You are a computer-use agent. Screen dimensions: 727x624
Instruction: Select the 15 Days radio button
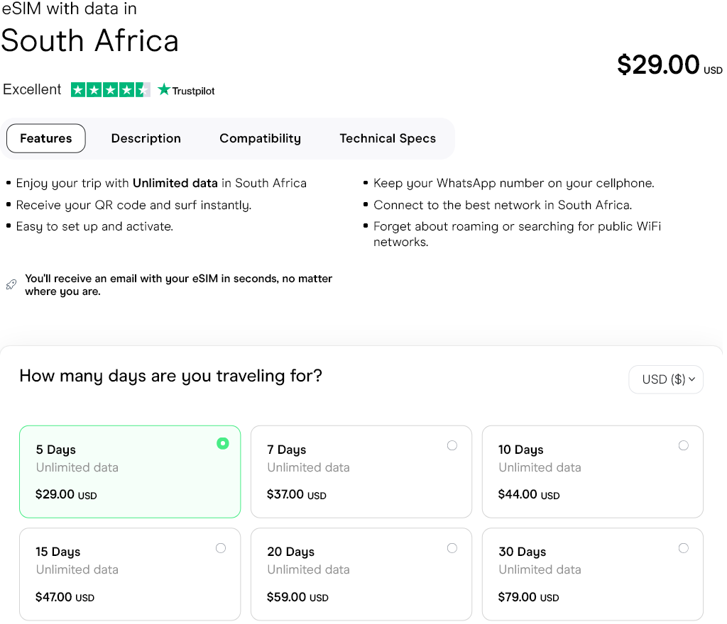coord(221,548)
